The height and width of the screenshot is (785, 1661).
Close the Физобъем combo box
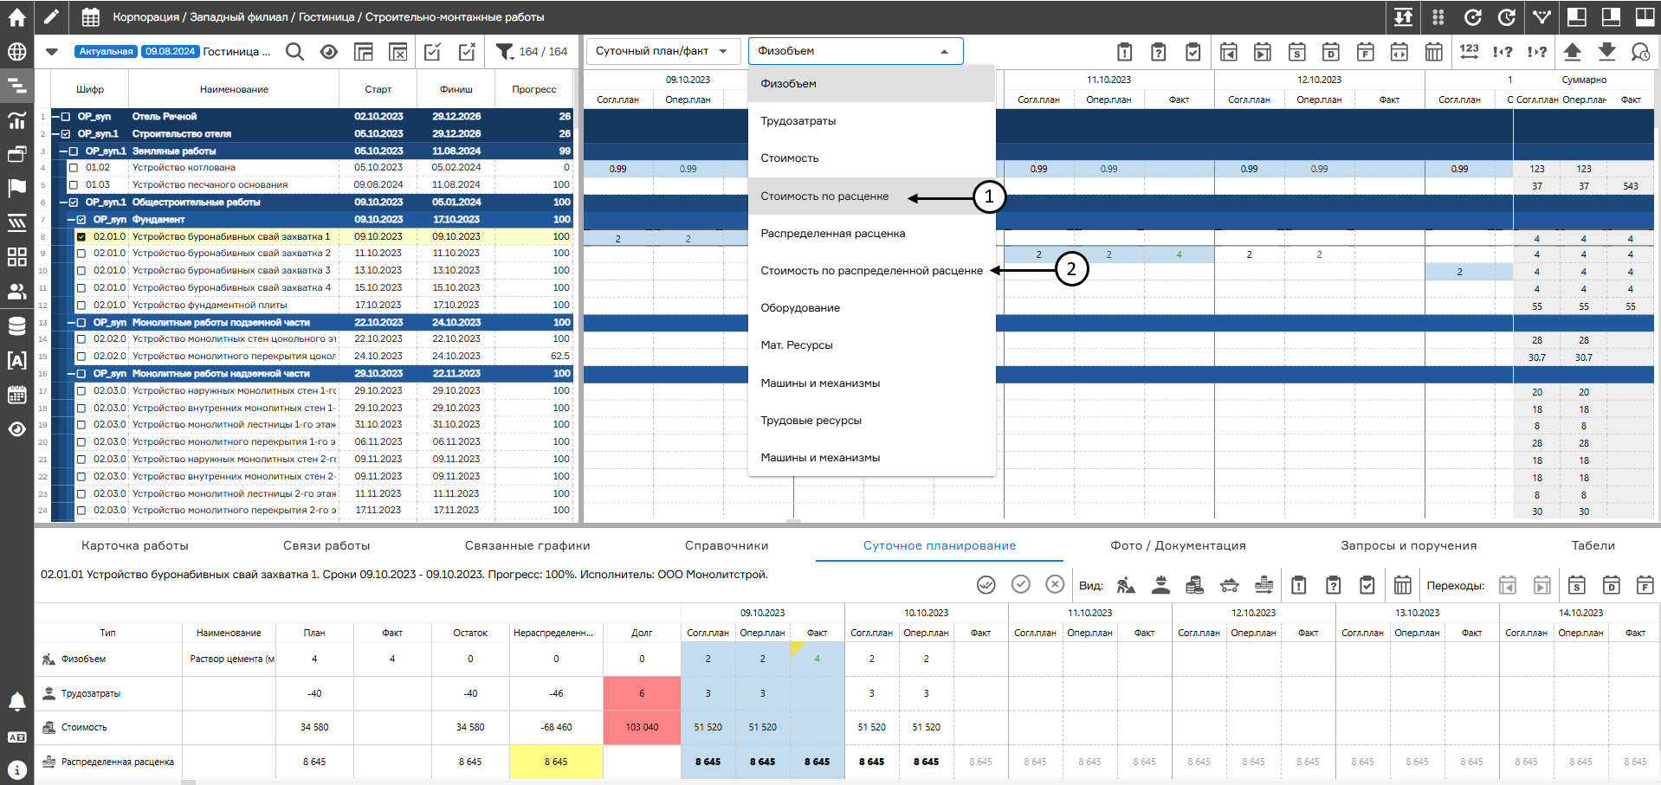(x=856, y=51)
